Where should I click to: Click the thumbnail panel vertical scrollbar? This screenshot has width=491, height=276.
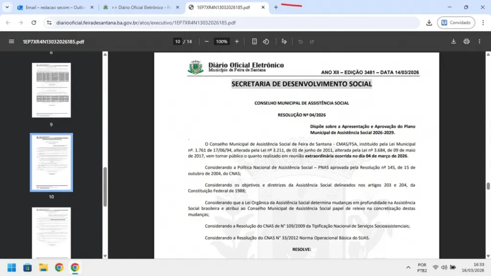105,187
